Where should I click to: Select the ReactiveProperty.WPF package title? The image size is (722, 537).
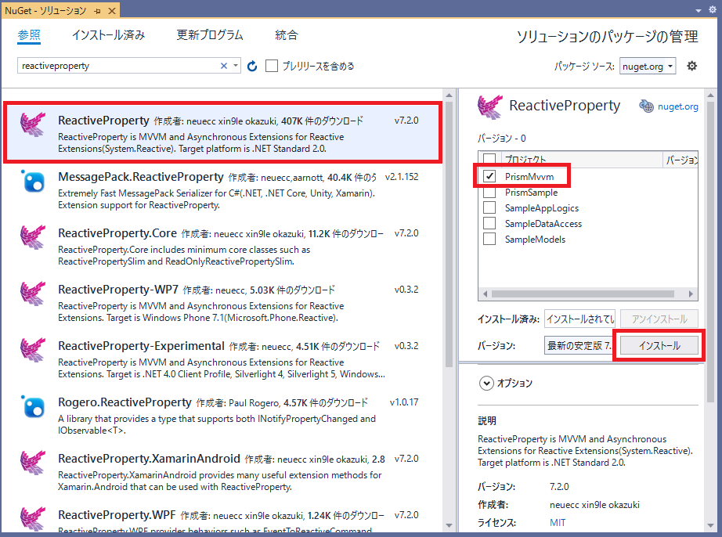pyautogui.click(x=117, y=515)
